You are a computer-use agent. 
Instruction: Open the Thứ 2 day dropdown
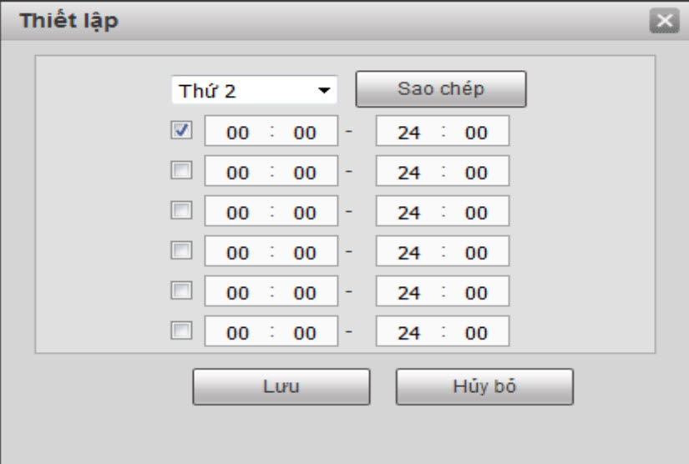tap(253, 90)
